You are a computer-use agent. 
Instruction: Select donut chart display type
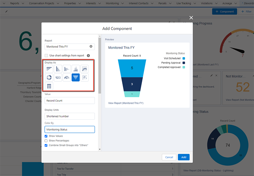coord(49,78)
